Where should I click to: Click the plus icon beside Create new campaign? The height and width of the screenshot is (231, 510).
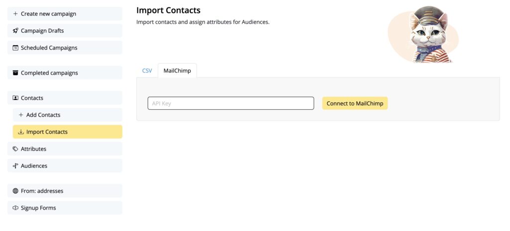tap(15, 13)
